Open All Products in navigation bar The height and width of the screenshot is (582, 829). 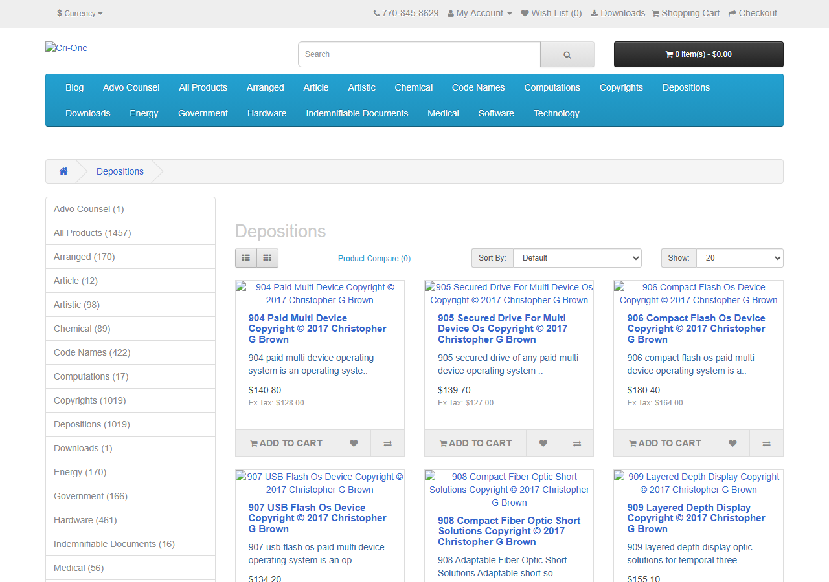coord(203,87)
